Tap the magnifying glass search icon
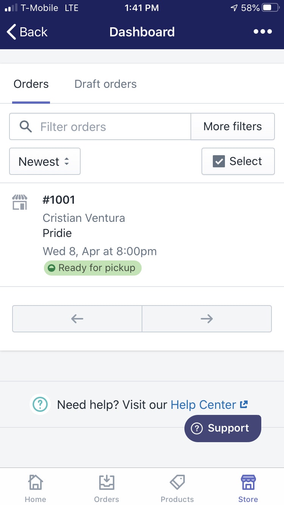The image size is (284, 505). (26, 126)
